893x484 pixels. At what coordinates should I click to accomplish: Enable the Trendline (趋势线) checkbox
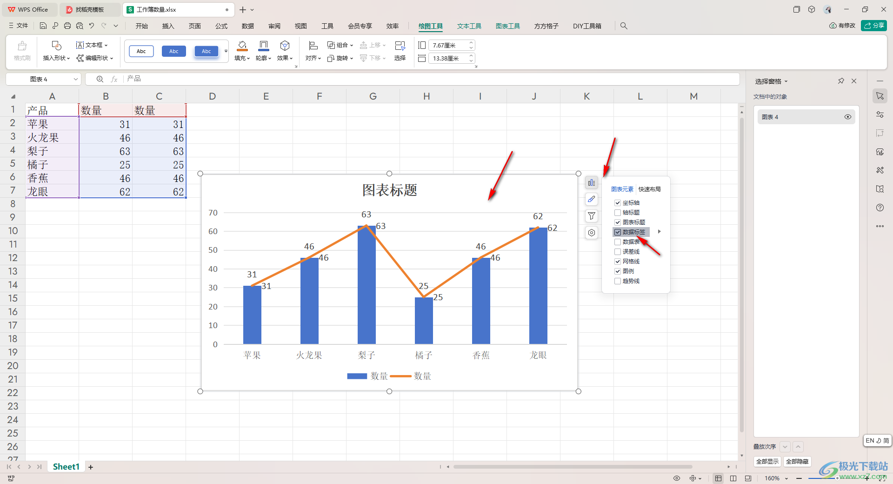pyautogui.click(x=618, y=281)
